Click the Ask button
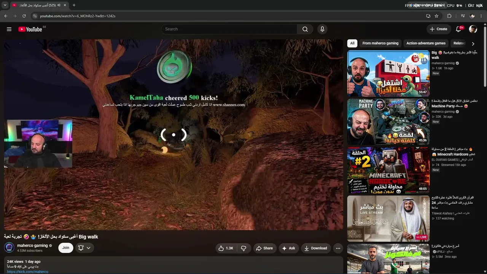This screenshot has width=487, height=274. point(288,248)
